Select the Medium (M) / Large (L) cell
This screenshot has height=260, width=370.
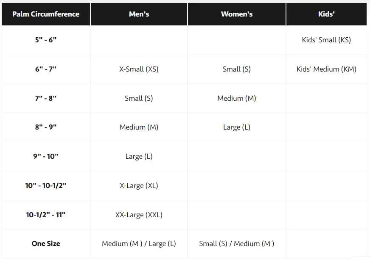139,243
